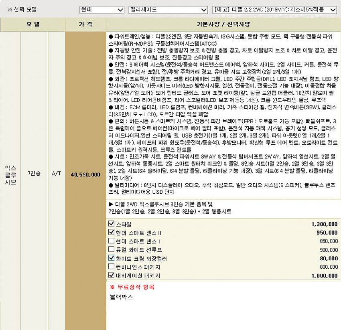Uncheck the 스타일 option checkbox
Viewport: 341px width, 330px height.
112,224
